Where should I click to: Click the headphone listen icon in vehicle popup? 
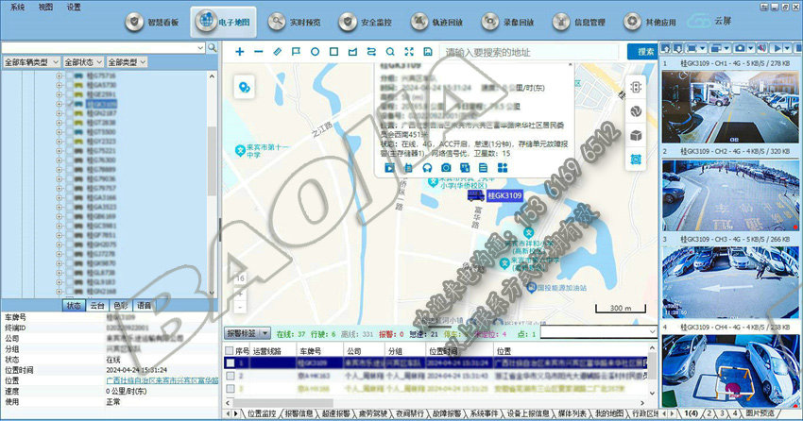[428, 167]
